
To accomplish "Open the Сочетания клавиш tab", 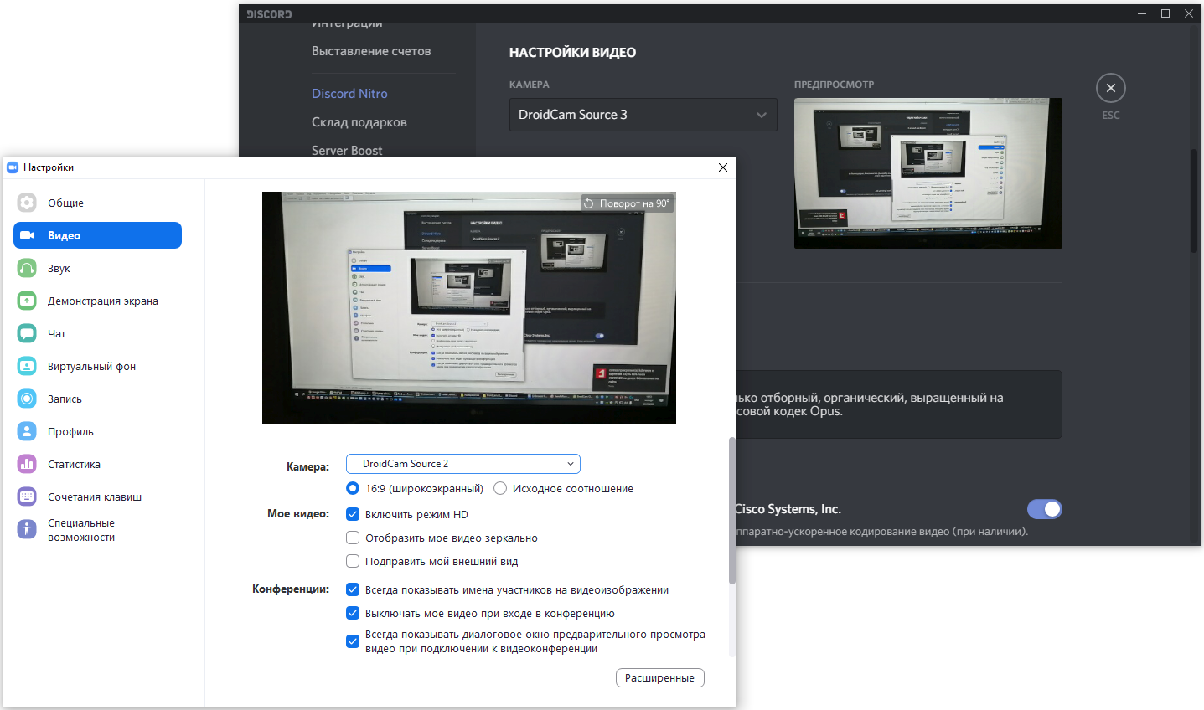I will pyautogui.click(x=97, y=496).
